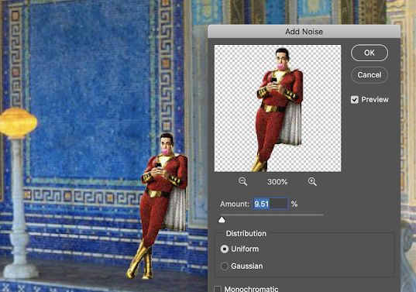Screen dimensions: 416x292
Task: Click the OK button in Add Noise
Action: (x=370, y=53)
